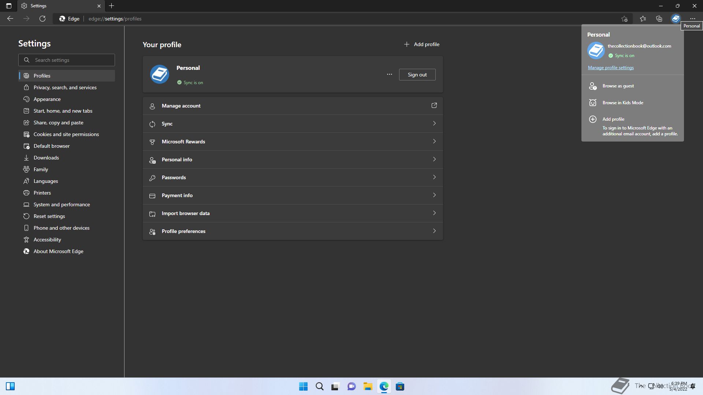Open Share, copy and paste settings
703x395 pixels.
(x=67, y=123)
